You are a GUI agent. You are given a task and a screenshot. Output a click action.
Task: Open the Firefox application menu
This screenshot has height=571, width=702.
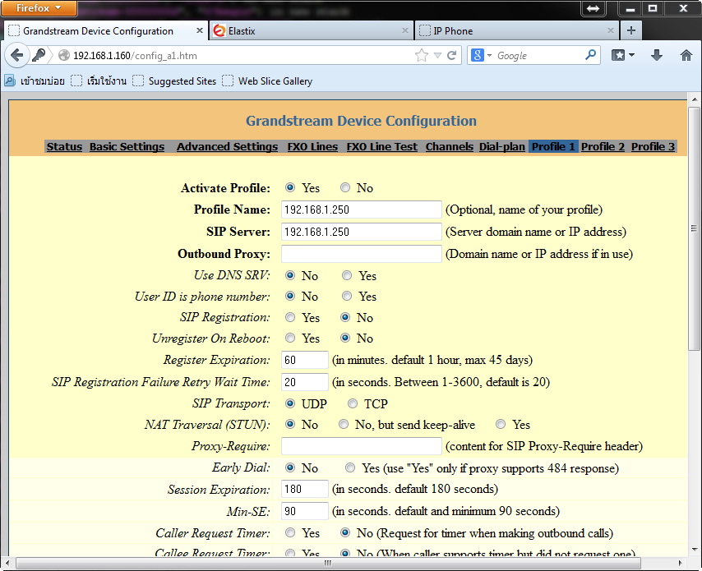[39, 8]
